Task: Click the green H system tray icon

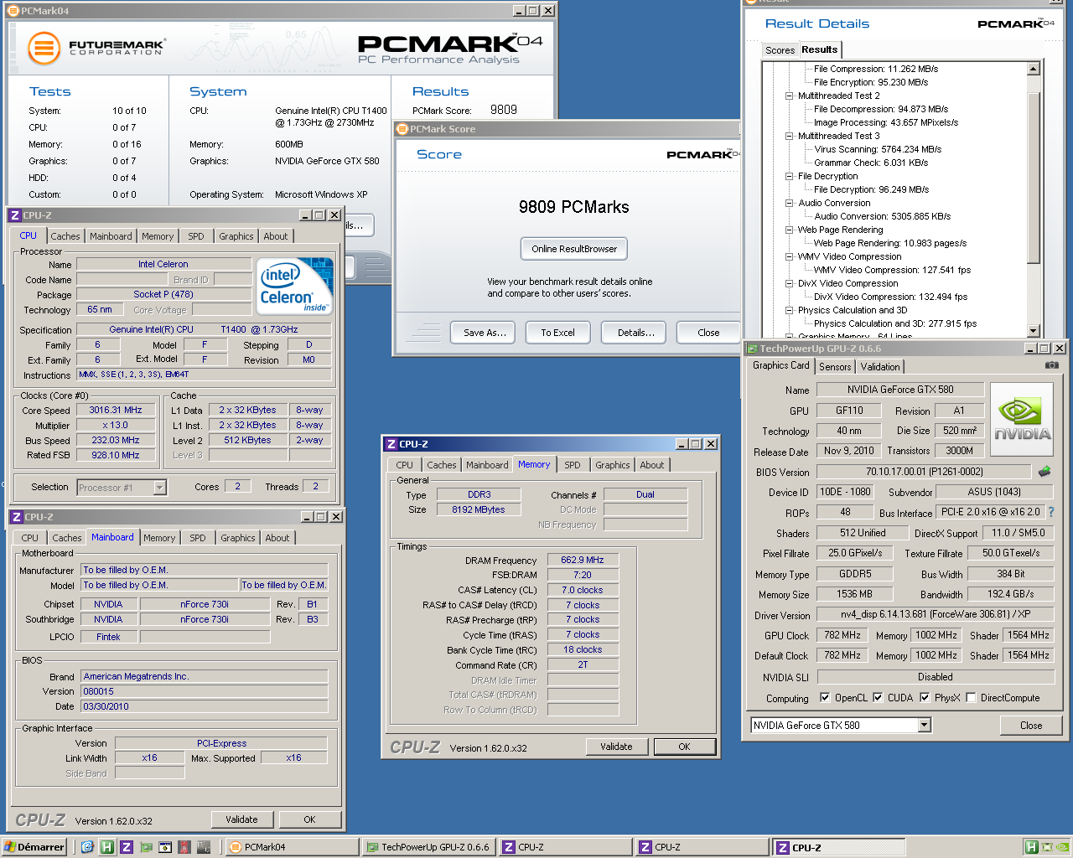Action: [1032, 847]
